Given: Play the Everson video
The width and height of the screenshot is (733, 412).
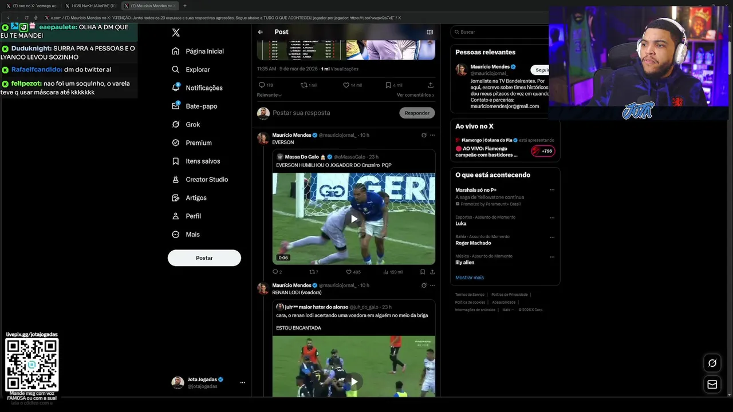Looking at the screenshot, I should pyautogui.click(x=354, y=219).
